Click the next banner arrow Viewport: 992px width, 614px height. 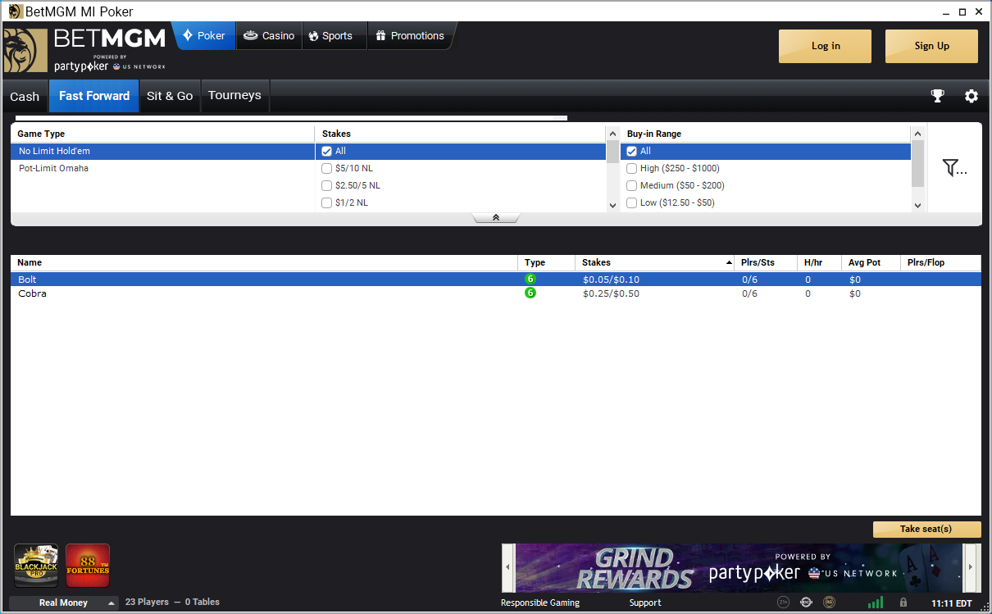971,566
